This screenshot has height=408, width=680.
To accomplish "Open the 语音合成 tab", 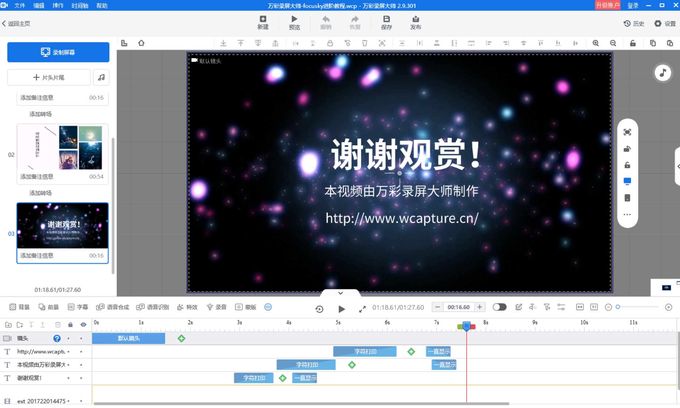I will coord(113,307).
